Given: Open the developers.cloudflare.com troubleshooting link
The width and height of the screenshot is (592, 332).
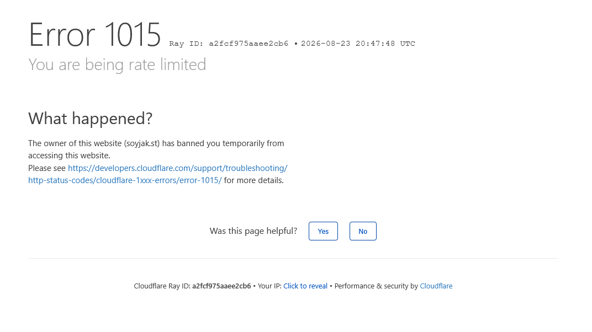Looking at the screenshot, I should click(177, 168).
